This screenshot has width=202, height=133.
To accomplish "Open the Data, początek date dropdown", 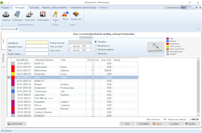I will 90,46.
